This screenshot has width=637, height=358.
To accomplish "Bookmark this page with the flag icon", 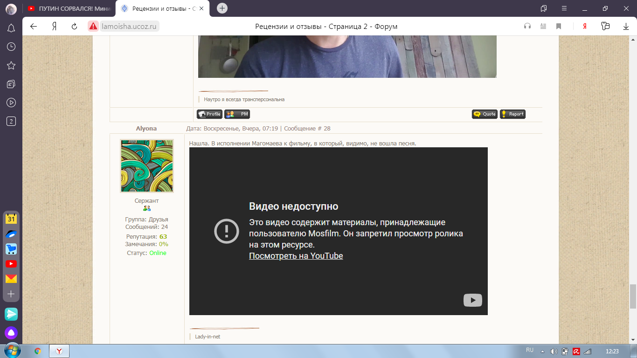I will coord(559,27).
